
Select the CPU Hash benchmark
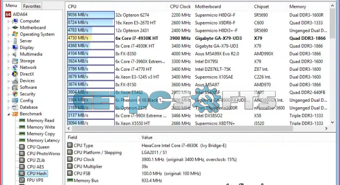click(33, 173)
